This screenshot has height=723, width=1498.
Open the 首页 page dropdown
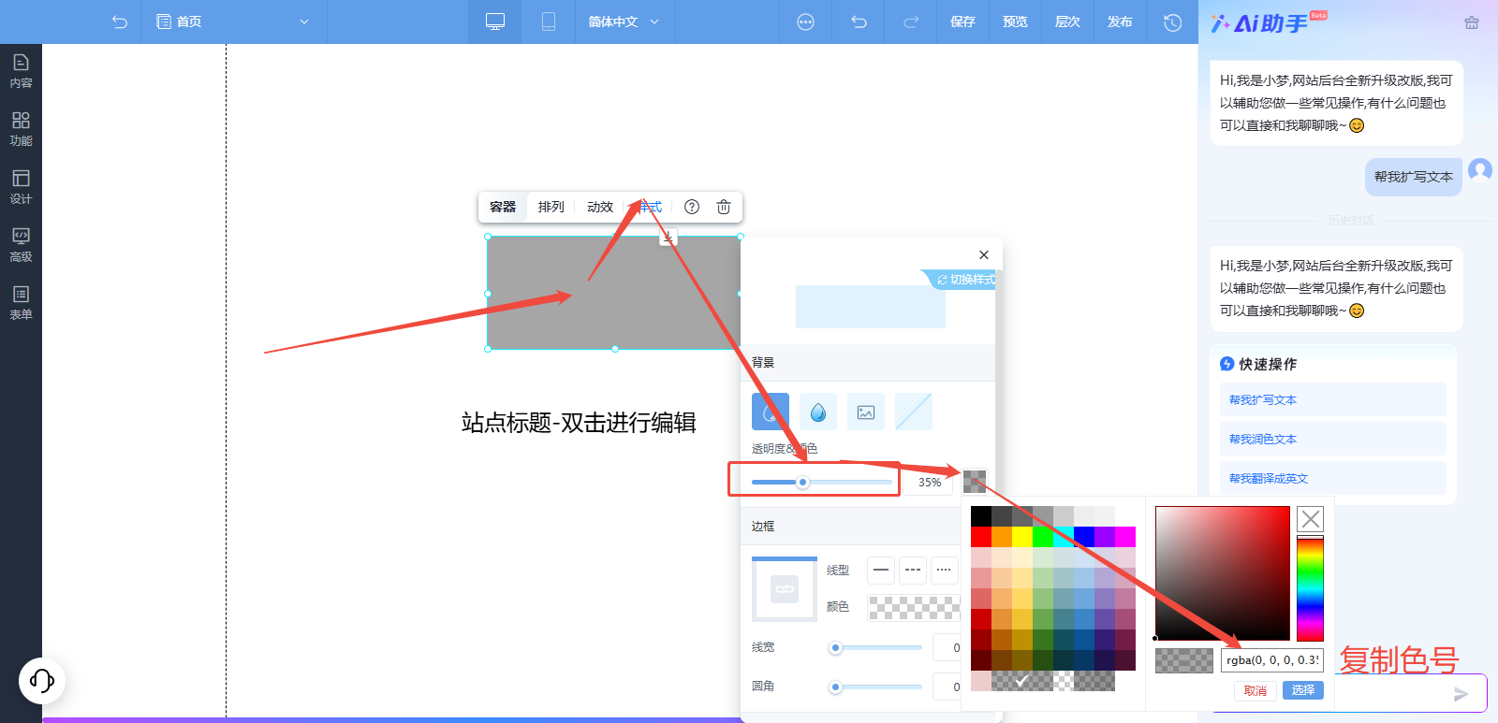pyautogui.click(x=234, y=22)
